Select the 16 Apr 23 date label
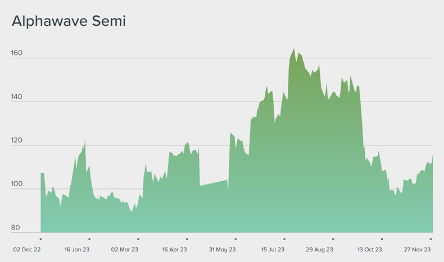 click(x=174, y=250)
